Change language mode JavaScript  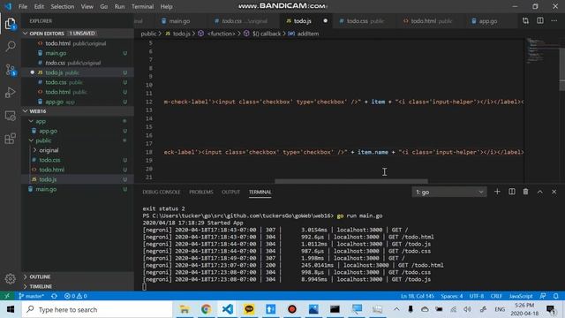pyautogui.click(x=521, y=296)
